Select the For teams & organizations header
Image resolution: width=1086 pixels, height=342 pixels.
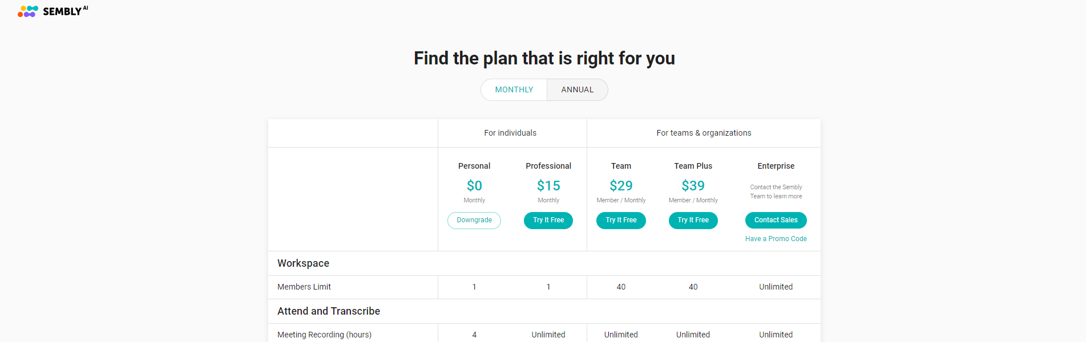click(x=704, y=133)
